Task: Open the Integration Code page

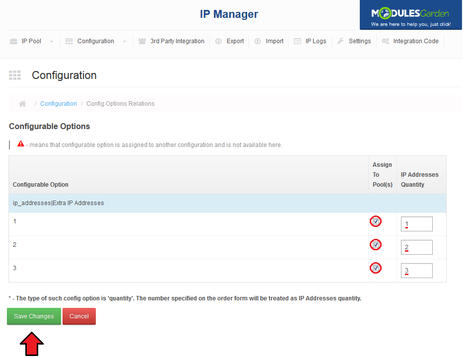Action: (416, 41)
